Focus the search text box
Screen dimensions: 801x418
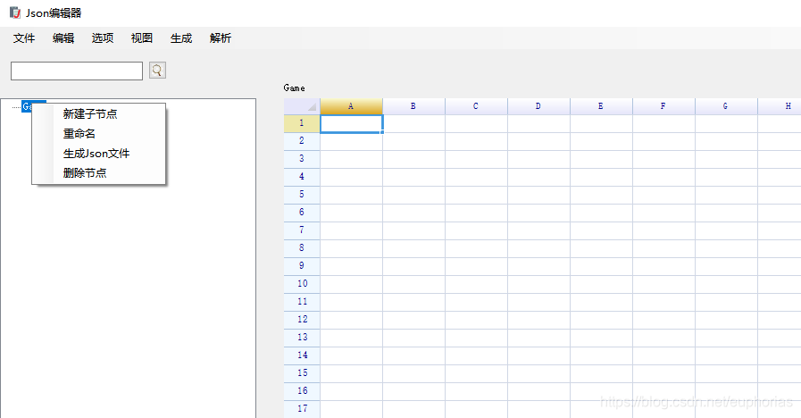[x=77, y=71]
